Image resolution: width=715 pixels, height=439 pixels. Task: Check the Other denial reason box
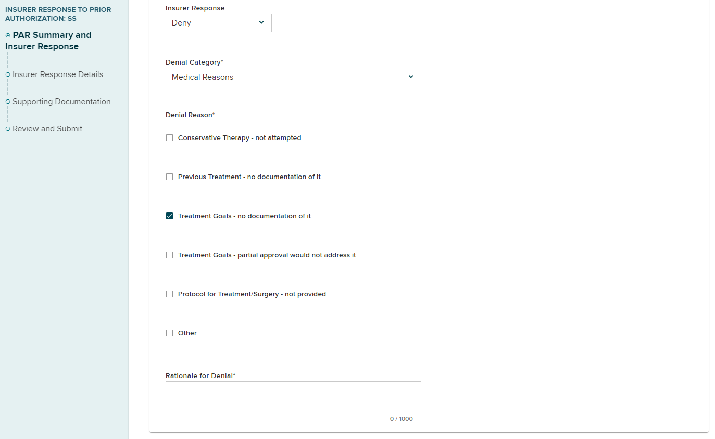click(169, 333)
